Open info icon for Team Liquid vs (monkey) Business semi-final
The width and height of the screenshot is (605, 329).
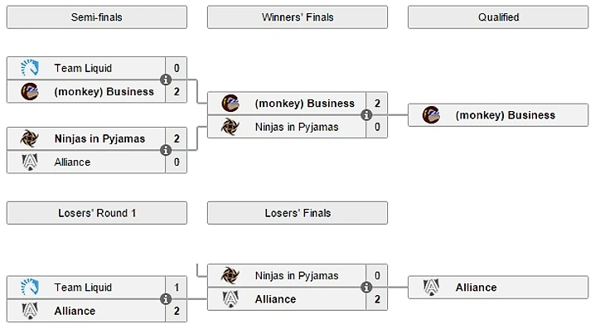166,80
